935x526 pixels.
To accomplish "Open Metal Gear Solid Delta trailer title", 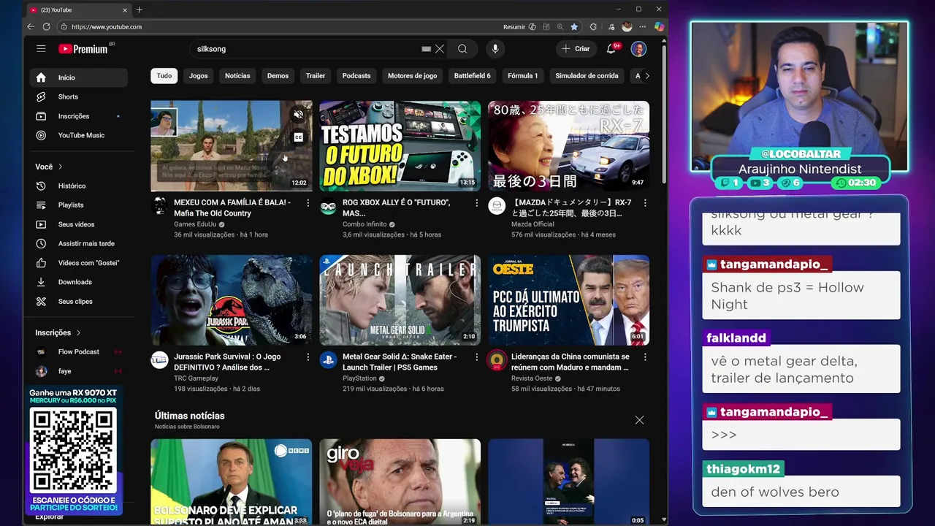I will coord(400,362).
